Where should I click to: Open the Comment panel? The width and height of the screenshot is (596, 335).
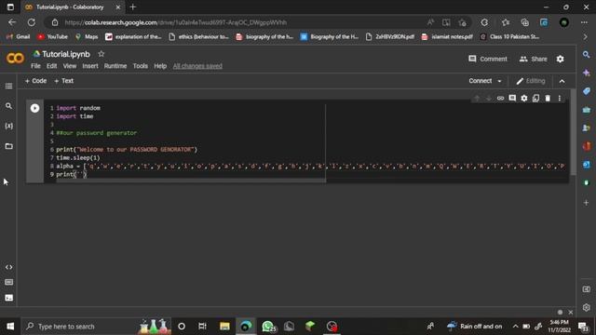tap(488, 59)
